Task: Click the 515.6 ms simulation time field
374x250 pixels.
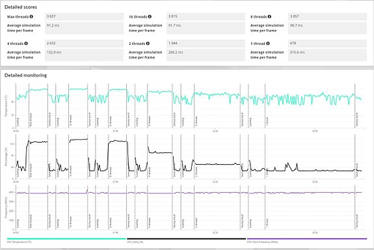Action: 327,55
